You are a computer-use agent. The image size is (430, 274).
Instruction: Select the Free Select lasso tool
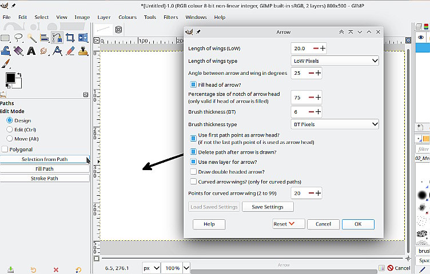[18, 38]
